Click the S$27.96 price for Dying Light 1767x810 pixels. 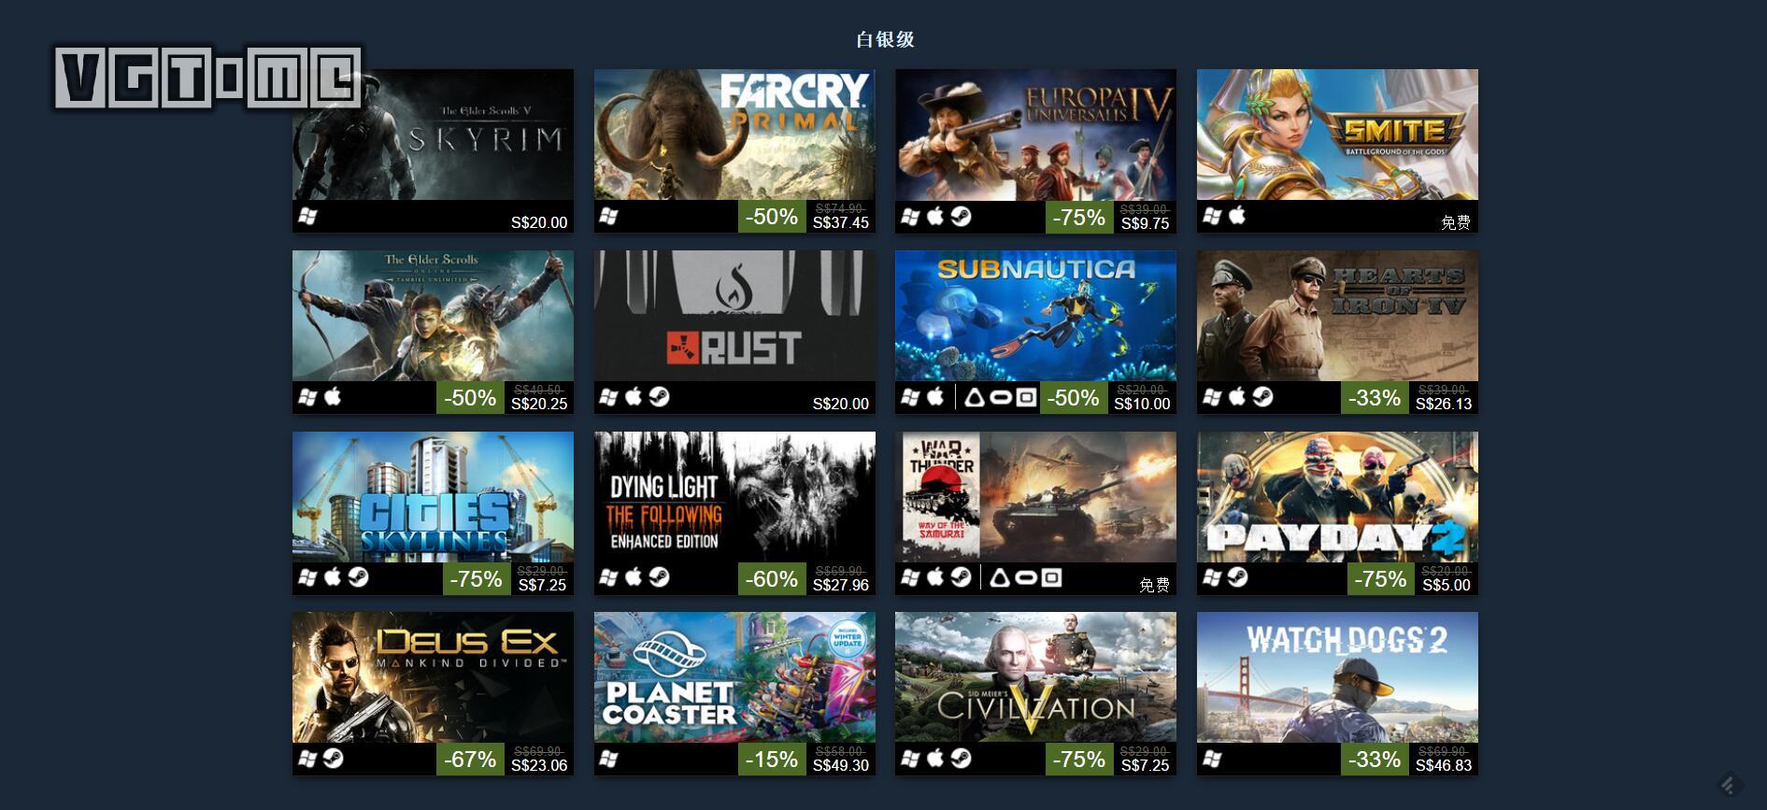pos(841,585)
